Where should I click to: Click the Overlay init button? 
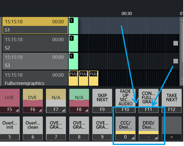click(10, 128)
